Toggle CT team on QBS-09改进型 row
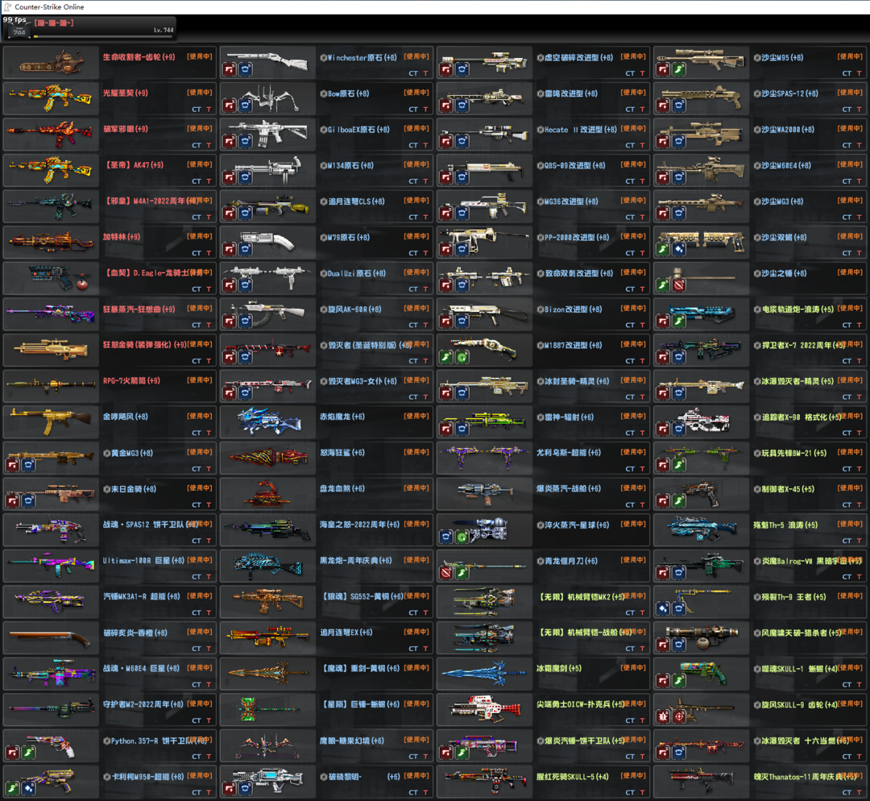This screenshot has width=870, height=801. click(x=630, y=181)
